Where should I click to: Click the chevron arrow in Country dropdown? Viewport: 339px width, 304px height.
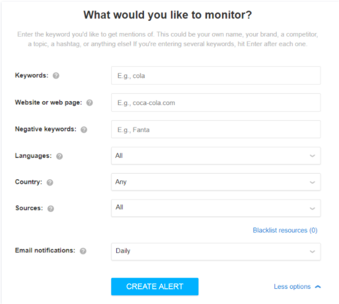click(312, 183)
